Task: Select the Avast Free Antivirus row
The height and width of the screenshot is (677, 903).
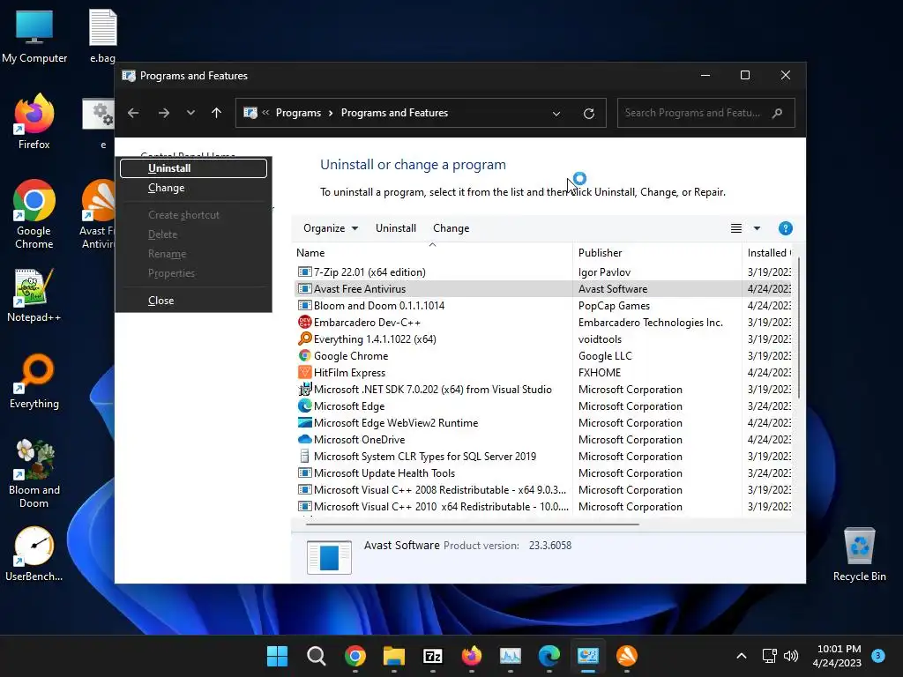Action: [x=542, y=289]
